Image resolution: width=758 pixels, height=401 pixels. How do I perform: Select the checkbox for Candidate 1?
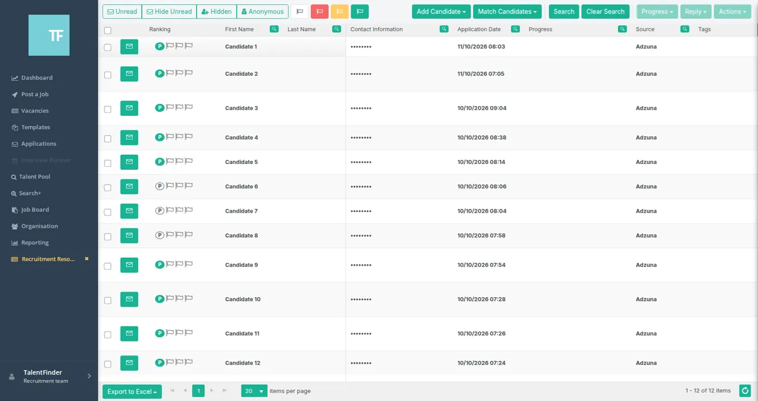108,47
